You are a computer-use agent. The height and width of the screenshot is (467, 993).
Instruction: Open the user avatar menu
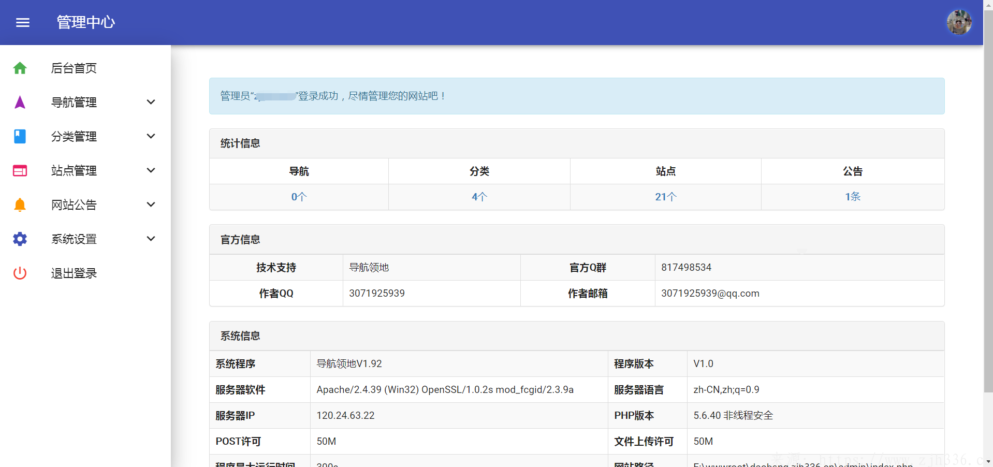pyautogui.click(x=959, y=22)
